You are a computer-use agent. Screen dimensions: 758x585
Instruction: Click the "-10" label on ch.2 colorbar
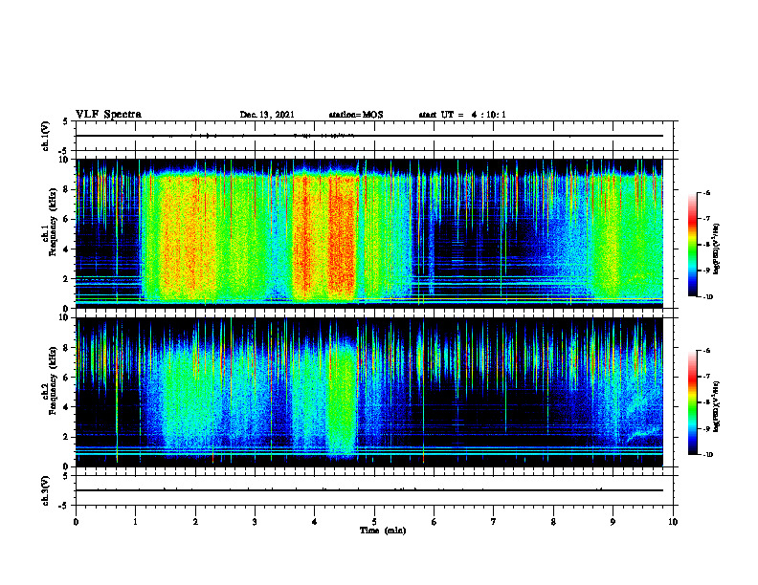(707, 455)
